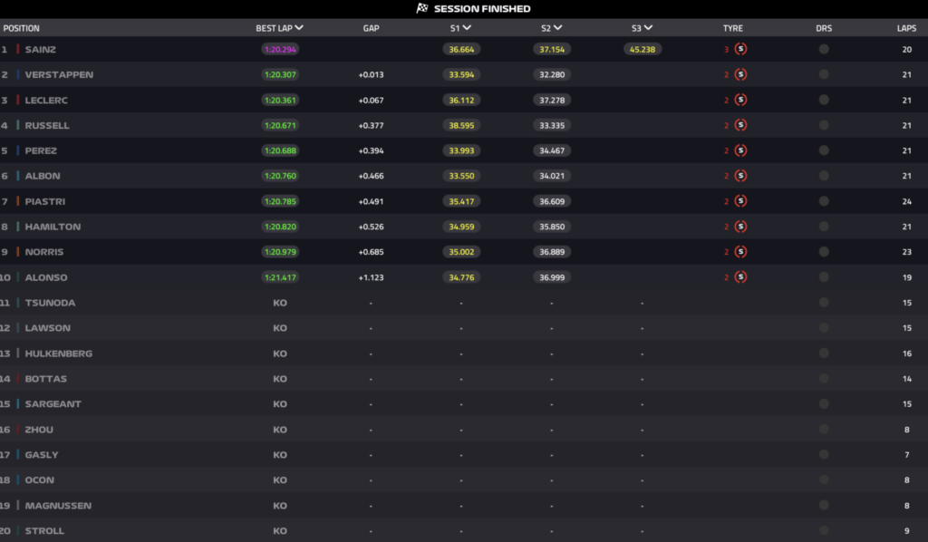The width and height of the screenshot is (928, 542).
Task: Select driver Ocon's name
Action: point(40,479)
